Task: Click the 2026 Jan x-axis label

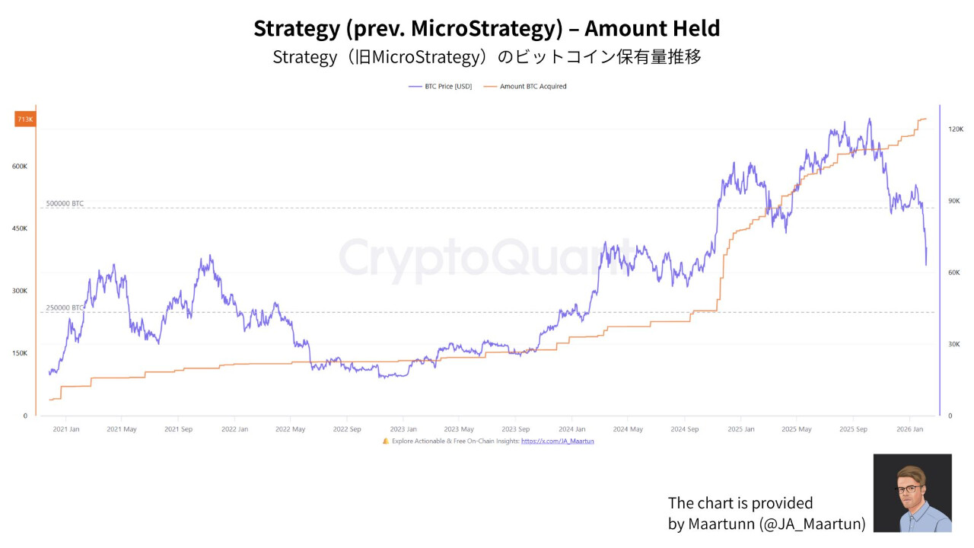Action: click(909, 429)
